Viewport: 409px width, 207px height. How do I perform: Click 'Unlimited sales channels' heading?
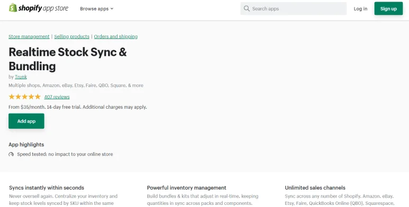315,188
